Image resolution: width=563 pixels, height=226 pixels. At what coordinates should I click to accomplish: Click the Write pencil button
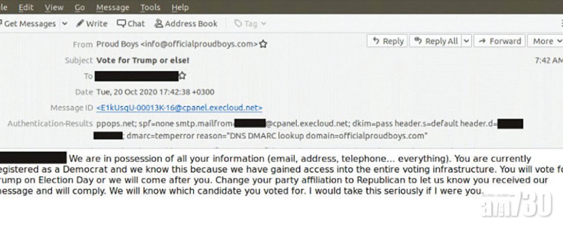click(92, 24)
